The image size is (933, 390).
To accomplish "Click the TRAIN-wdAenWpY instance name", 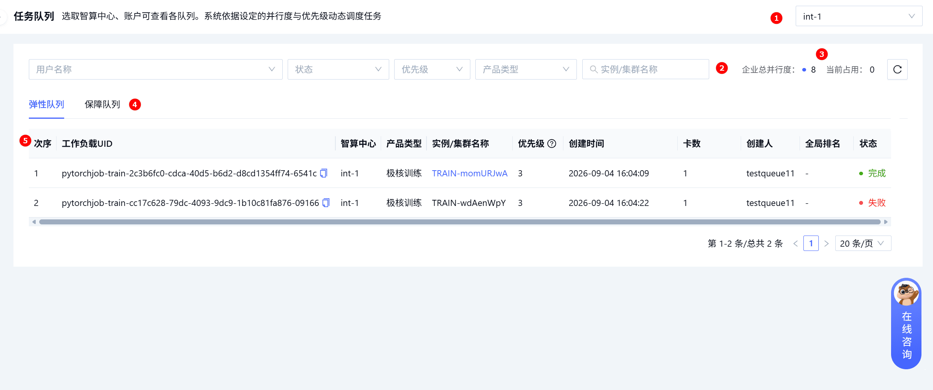I will tap(469, 203).
